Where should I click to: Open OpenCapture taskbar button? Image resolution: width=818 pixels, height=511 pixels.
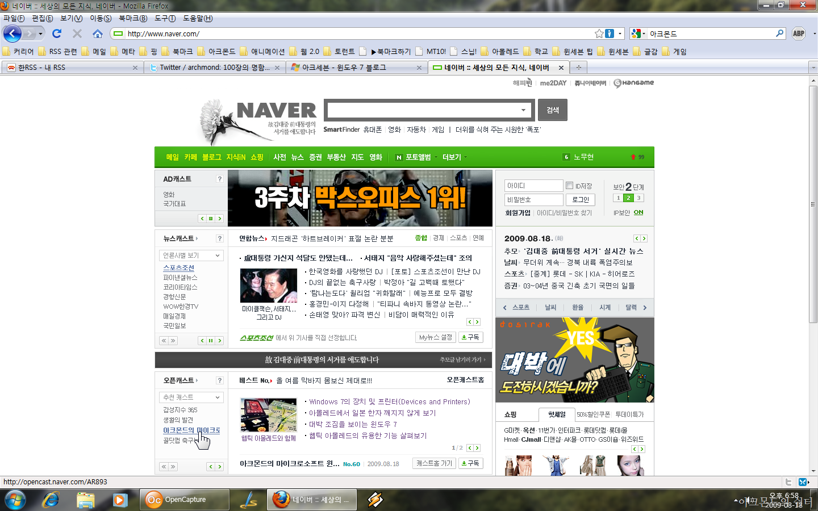[x=185, y=500]
